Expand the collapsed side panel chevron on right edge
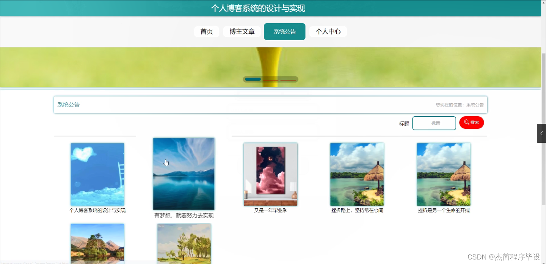Viewport: 546px width, 264px height. tap(541, 133)
